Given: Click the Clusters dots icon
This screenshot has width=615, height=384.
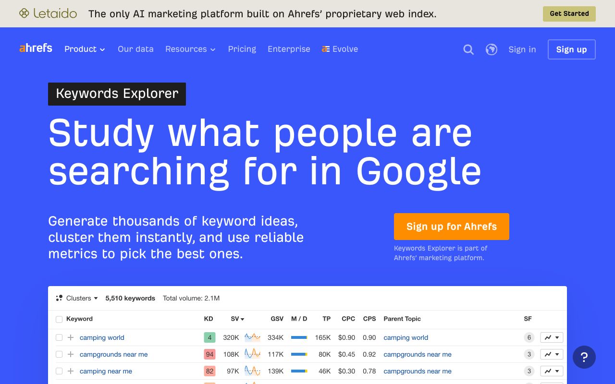Looking at the screenshot, I should click(x=59, y=298).
